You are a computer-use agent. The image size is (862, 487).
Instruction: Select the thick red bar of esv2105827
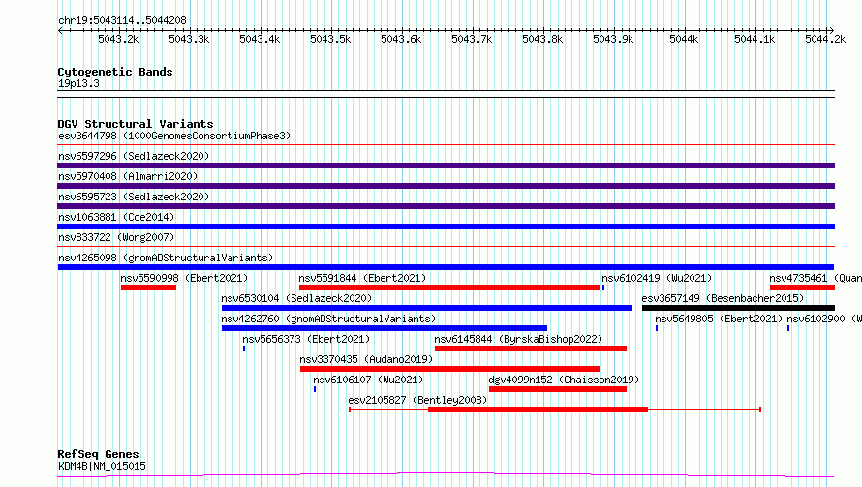(x=539, y=410)
